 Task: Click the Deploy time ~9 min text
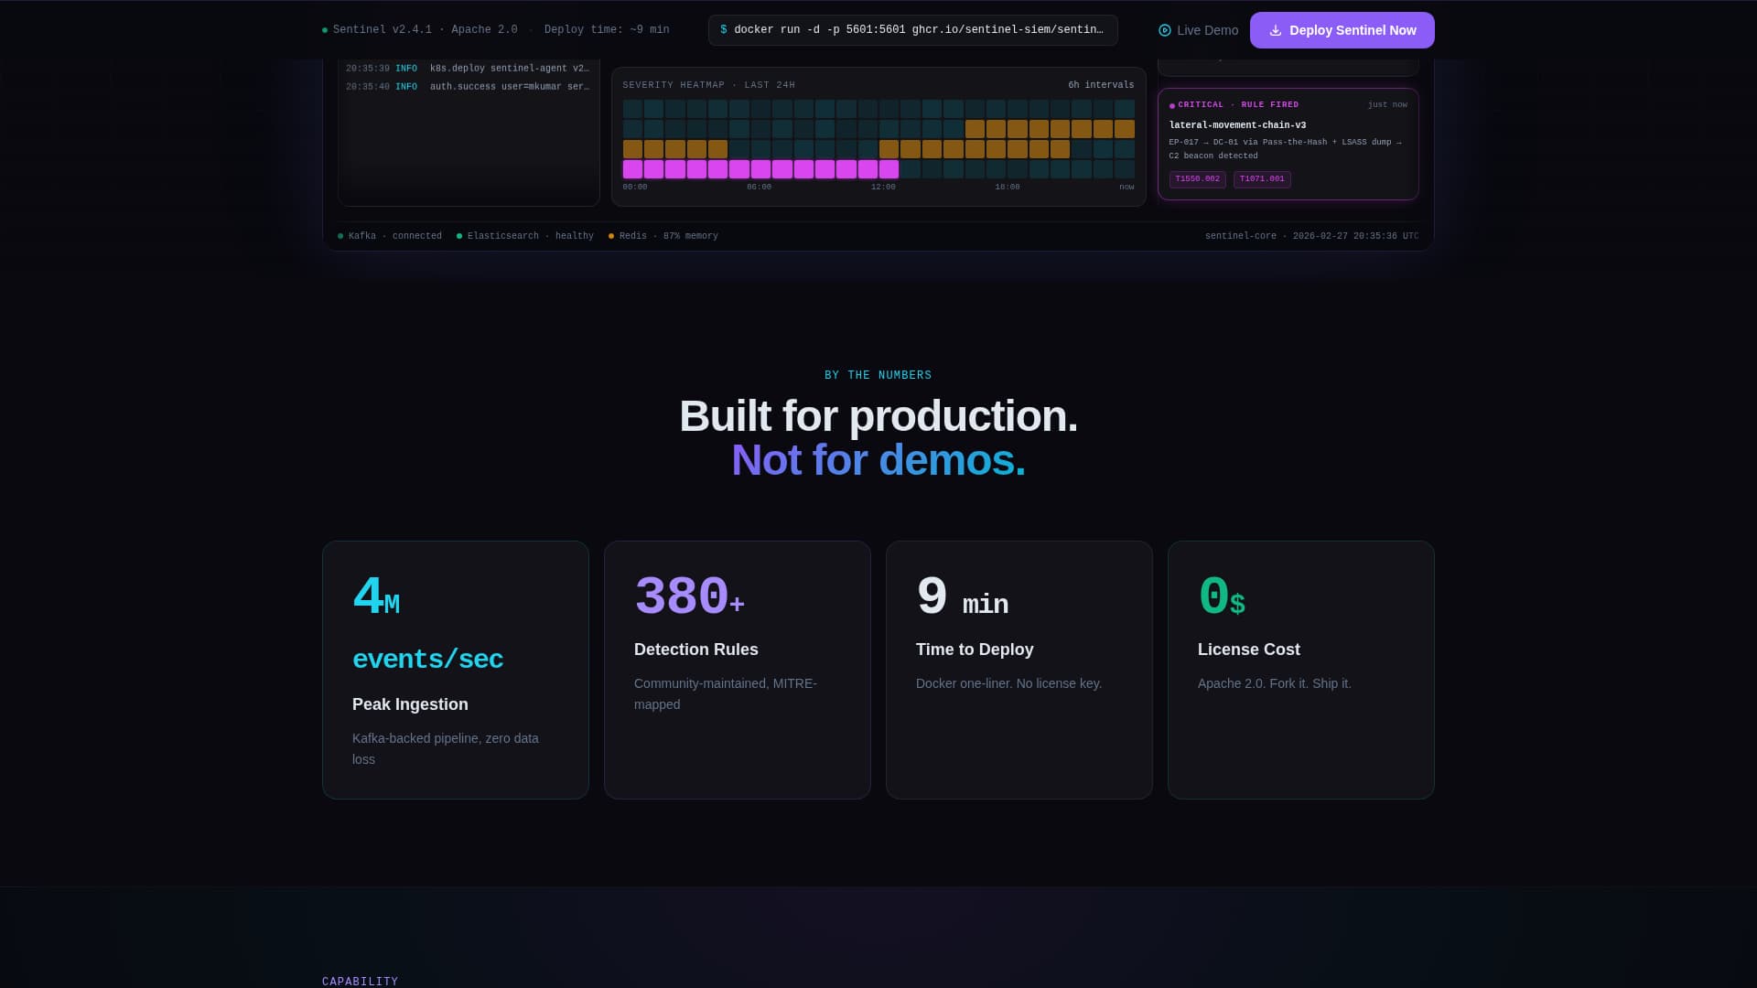607,30
